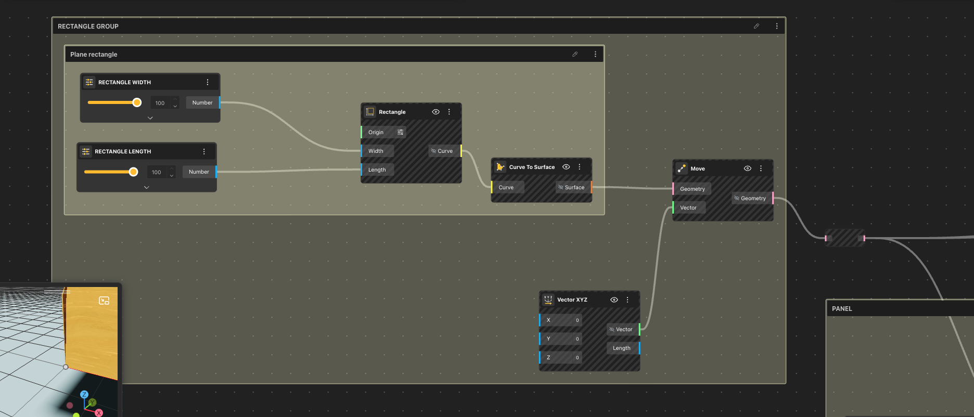Click the Geometry output port label on Move
The width and height of the screenshot is (974, 417).
coord(752,198)
